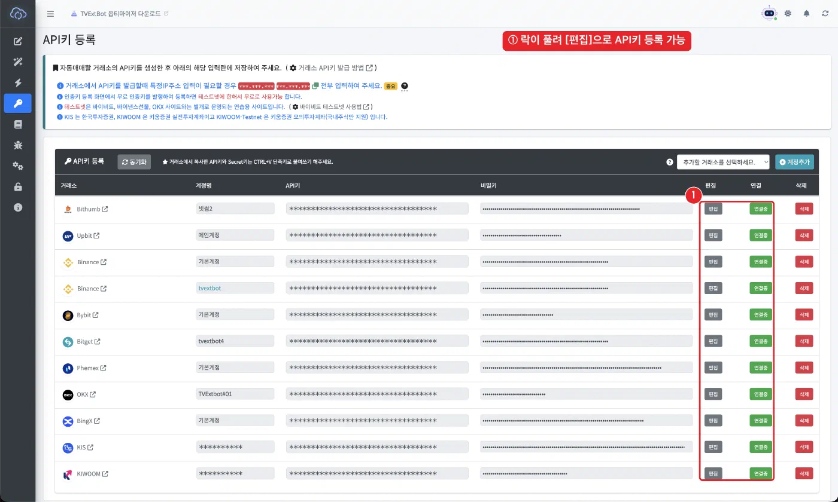Image resolution: width=838 pixels, height=502 pixels.
Task: Open the Phemex exchange link
Action: (x=92, y=368)
